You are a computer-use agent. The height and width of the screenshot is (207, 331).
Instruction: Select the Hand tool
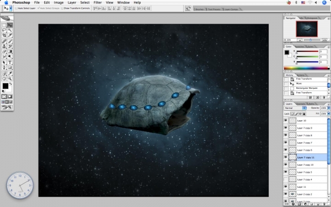coord(4,78)
